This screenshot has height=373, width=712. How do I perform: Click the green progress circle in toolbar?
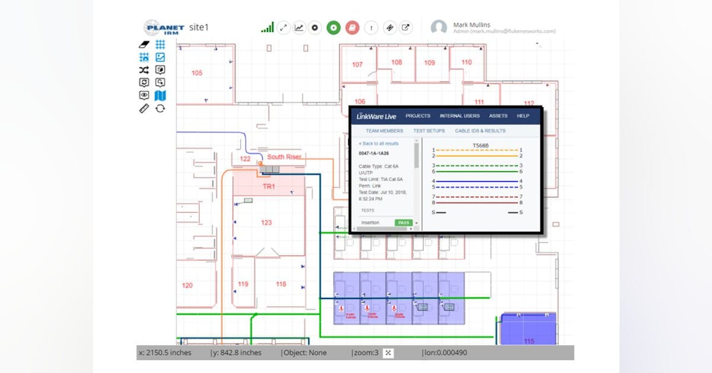(x=333, y=27)
